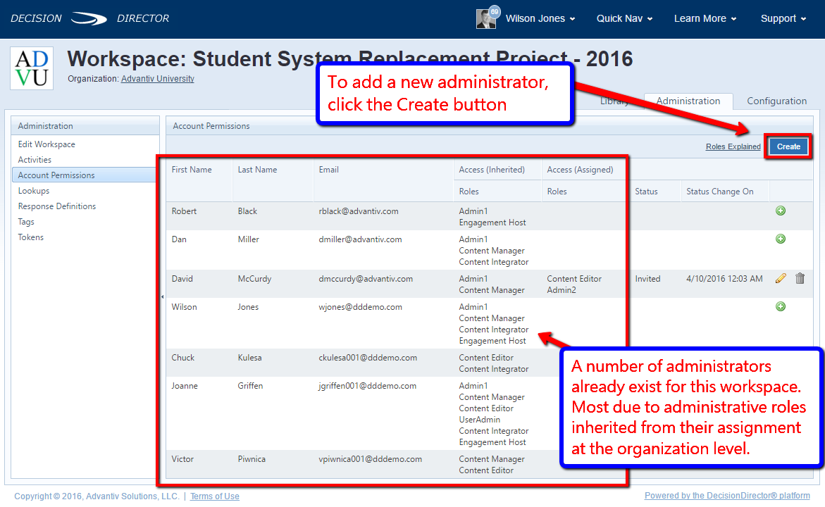825x507 pixels.
Task: Click Wilson Jones profile avatar
Action: [x=485, y=19]
